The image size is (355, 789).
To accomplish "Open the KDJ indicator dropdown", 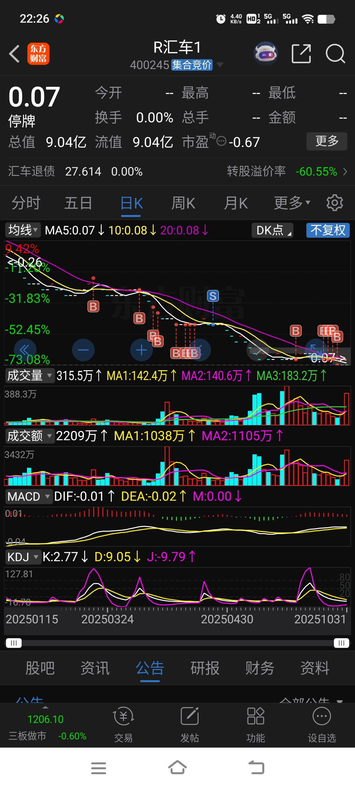I will tap(23, 557).
